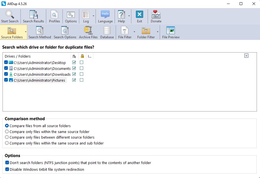The width and height of the screenshot is (260, 178).
Task: Open the Database panel
Action: click(x=107, y=32)
